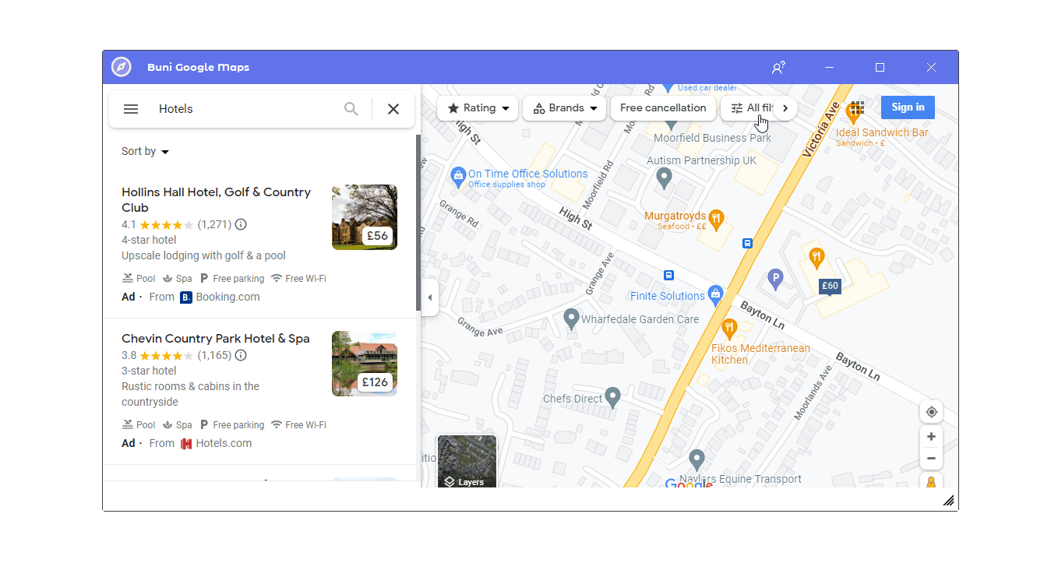Click the restaurant pin east of Victoria Ave
The image size is (1058, 563).
click(816, 257)
